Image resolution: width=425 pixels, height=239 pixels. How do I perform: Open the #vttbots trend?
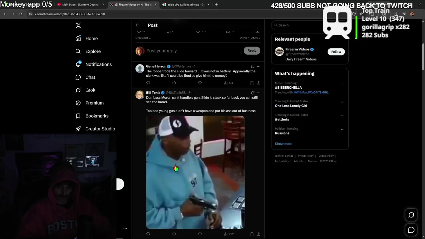(x=282, y=119)
